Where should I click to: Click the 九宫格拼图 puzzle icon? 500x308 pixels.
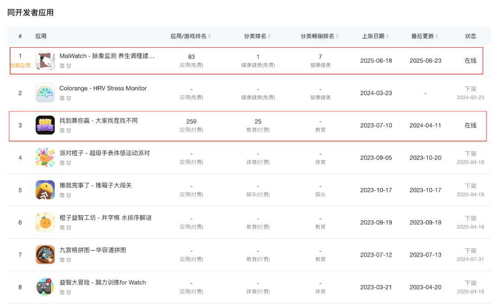pyautogui.click(x=44, y=254)
